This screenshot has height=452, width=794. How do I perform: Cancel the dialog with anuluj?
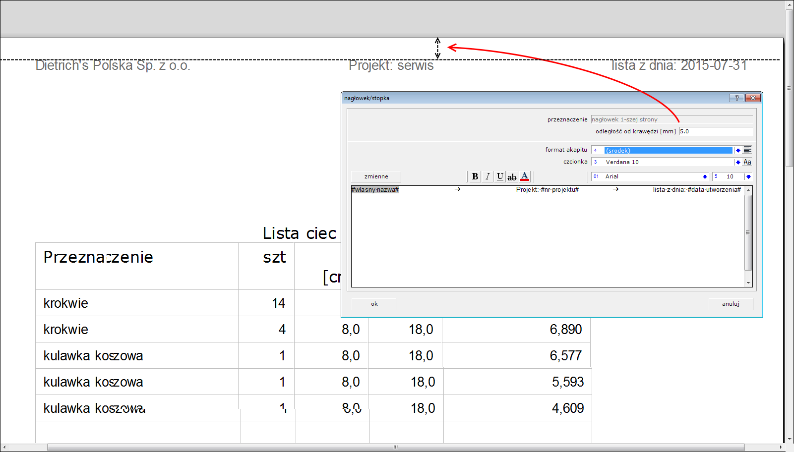point(731,304)
